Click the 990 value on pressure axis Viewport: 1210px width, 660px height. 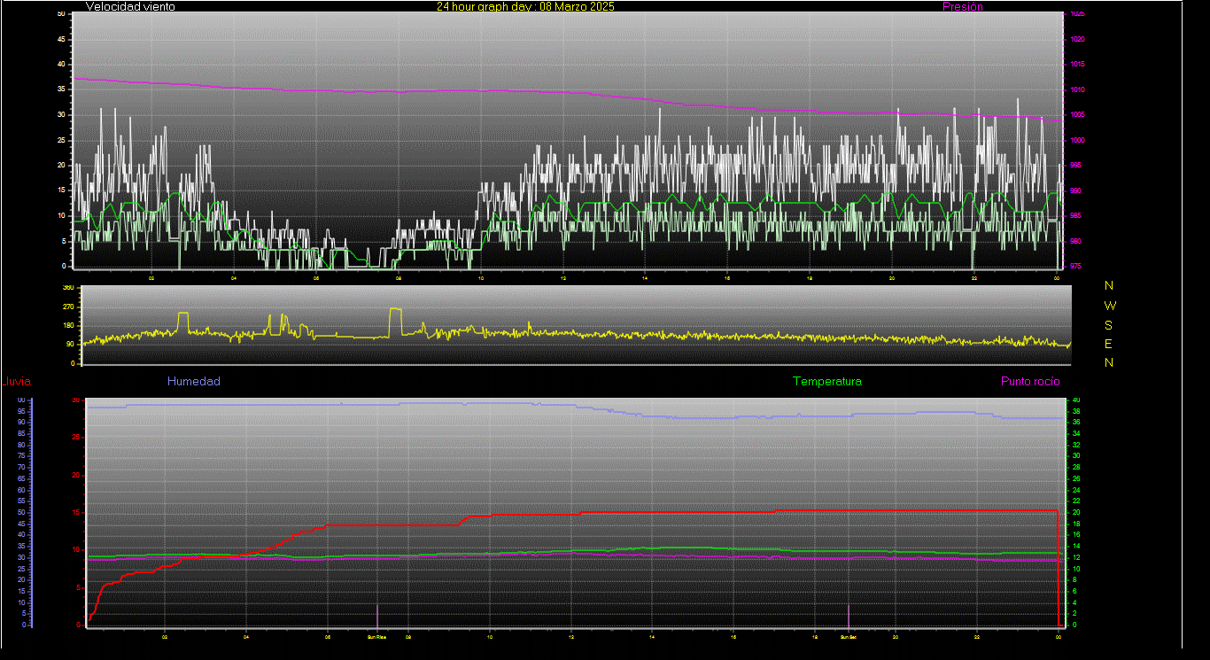(1074, 190)
